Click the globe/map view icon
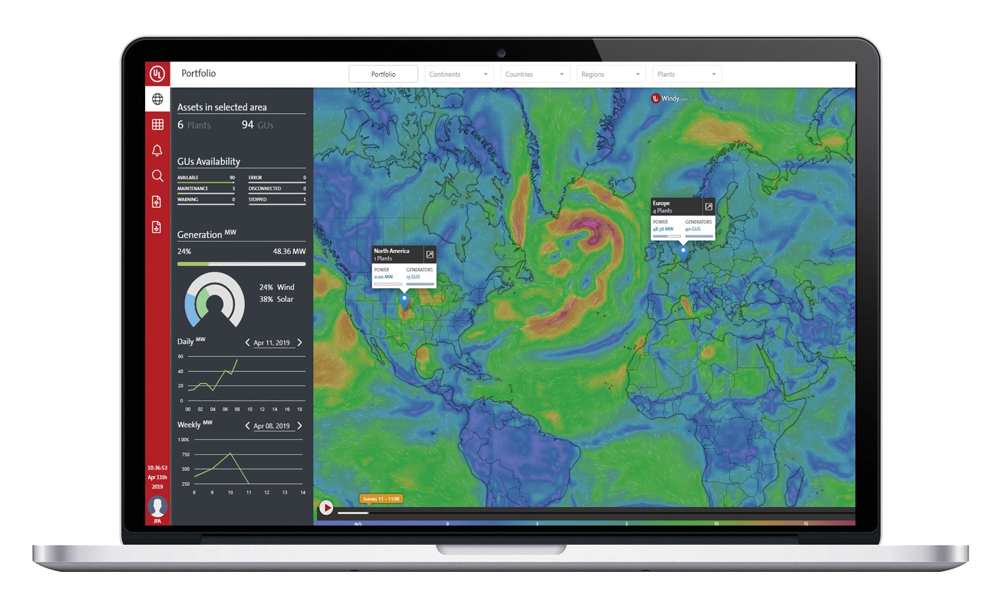Viewport: 1002px width, 601px height. coord(157,99)
